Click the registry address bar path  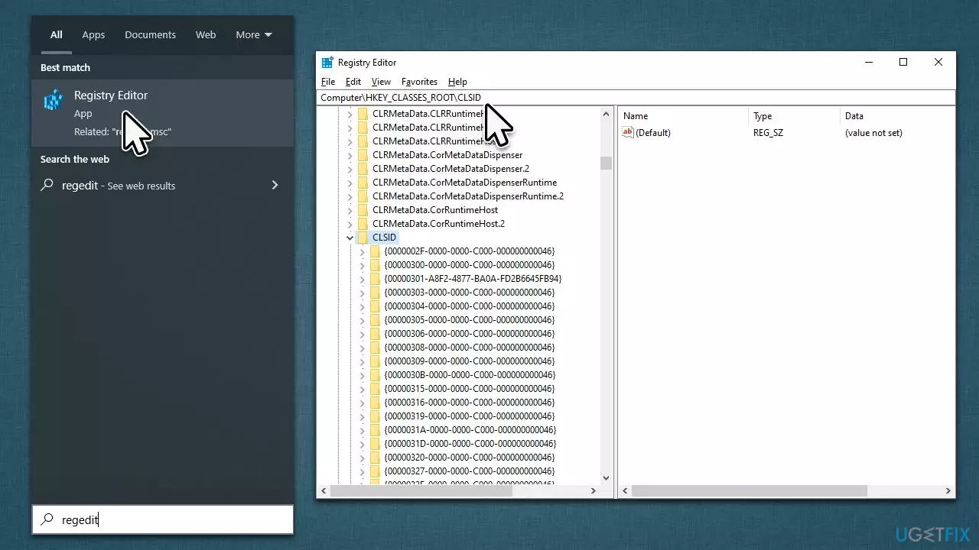[401, 98]
